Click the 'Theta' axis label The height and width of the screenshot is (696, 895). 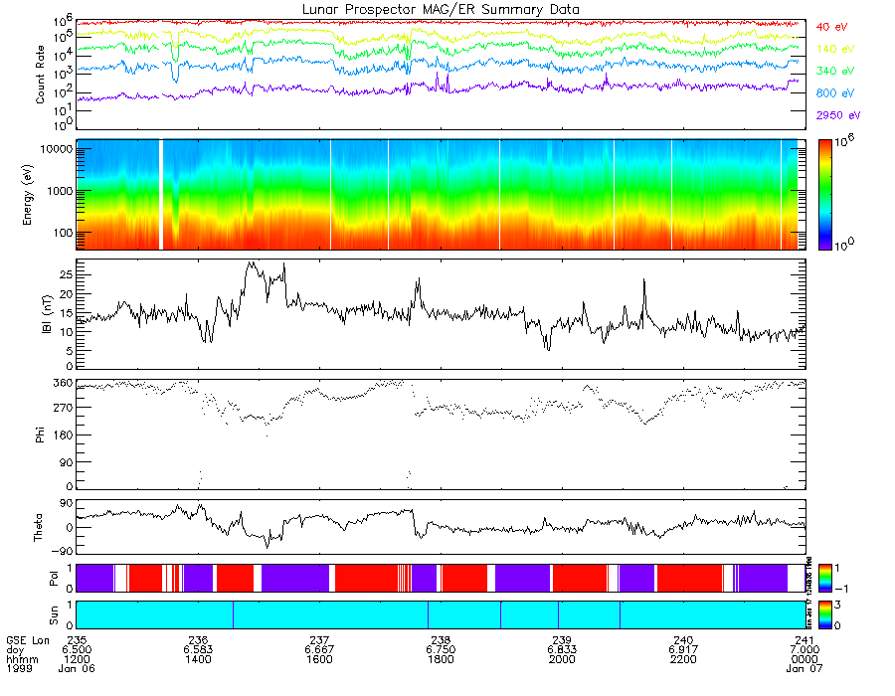(x=38, y=527)
